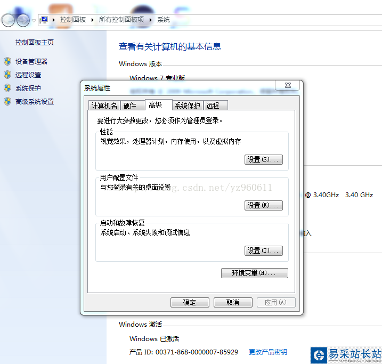Open 远程设置 sidebar link

pyautogui.click(x=28, y=75)
